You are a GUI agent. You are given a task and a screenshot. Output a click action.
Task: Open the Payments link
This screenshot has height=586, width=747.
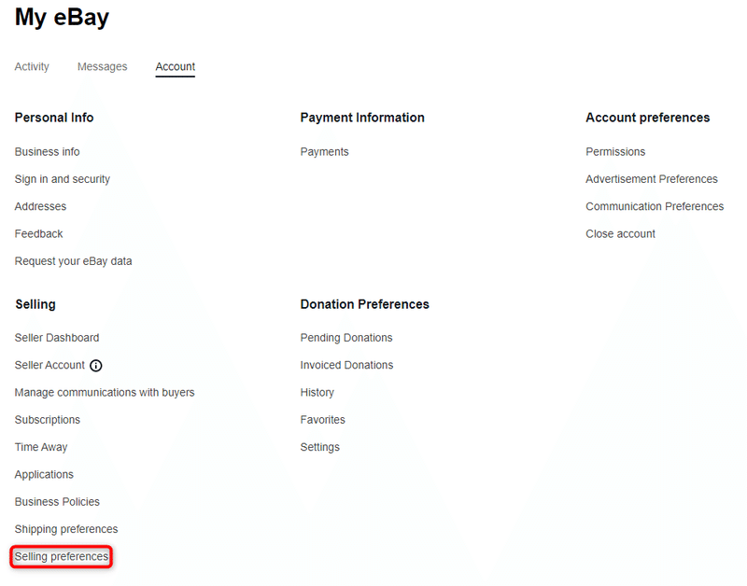point(324,152)
